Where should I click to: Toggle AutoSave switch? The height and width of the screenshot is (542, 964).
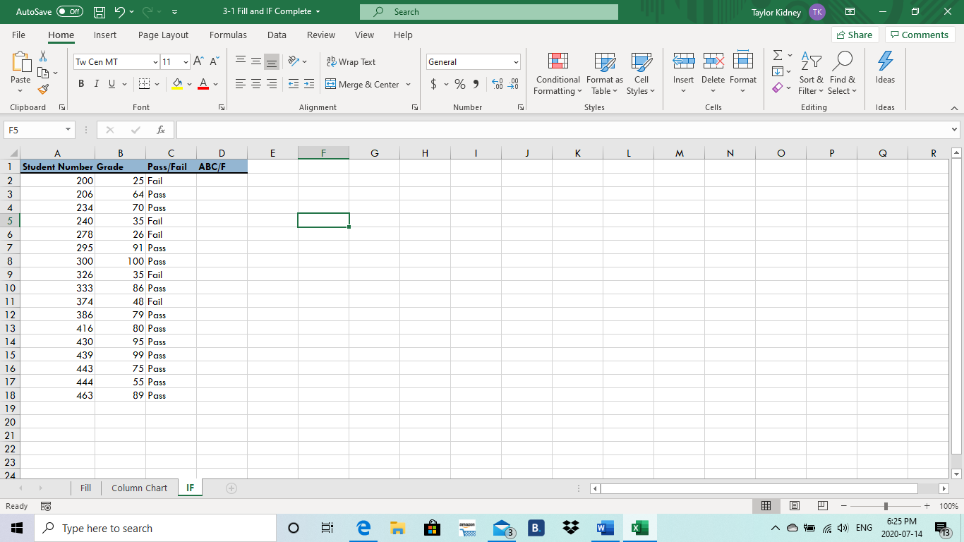69,12
